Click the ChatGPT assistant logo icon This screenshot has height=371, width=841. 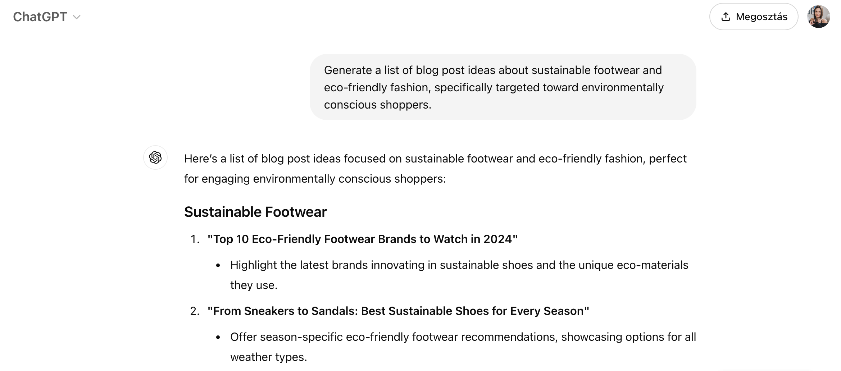coord(155,157)
